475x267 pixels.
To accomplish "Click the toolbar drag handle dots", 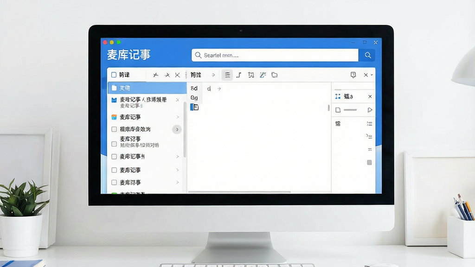I will click(186, 75).
